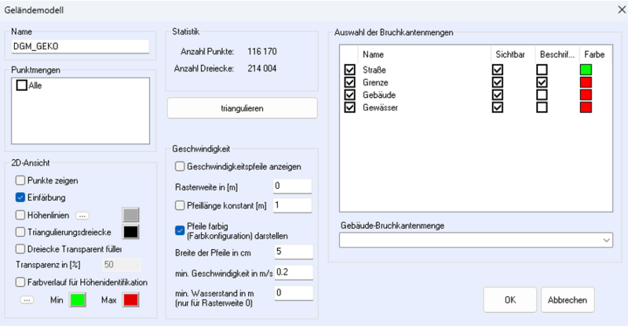
Task: Open Höhenlinien settings ellipsis button
Action: (x=82, y=215)
